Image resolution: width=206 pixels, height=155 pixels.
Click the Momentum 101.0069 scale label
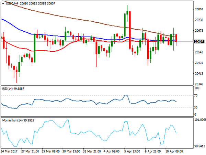pyautogui.click(x=200, y=120)
